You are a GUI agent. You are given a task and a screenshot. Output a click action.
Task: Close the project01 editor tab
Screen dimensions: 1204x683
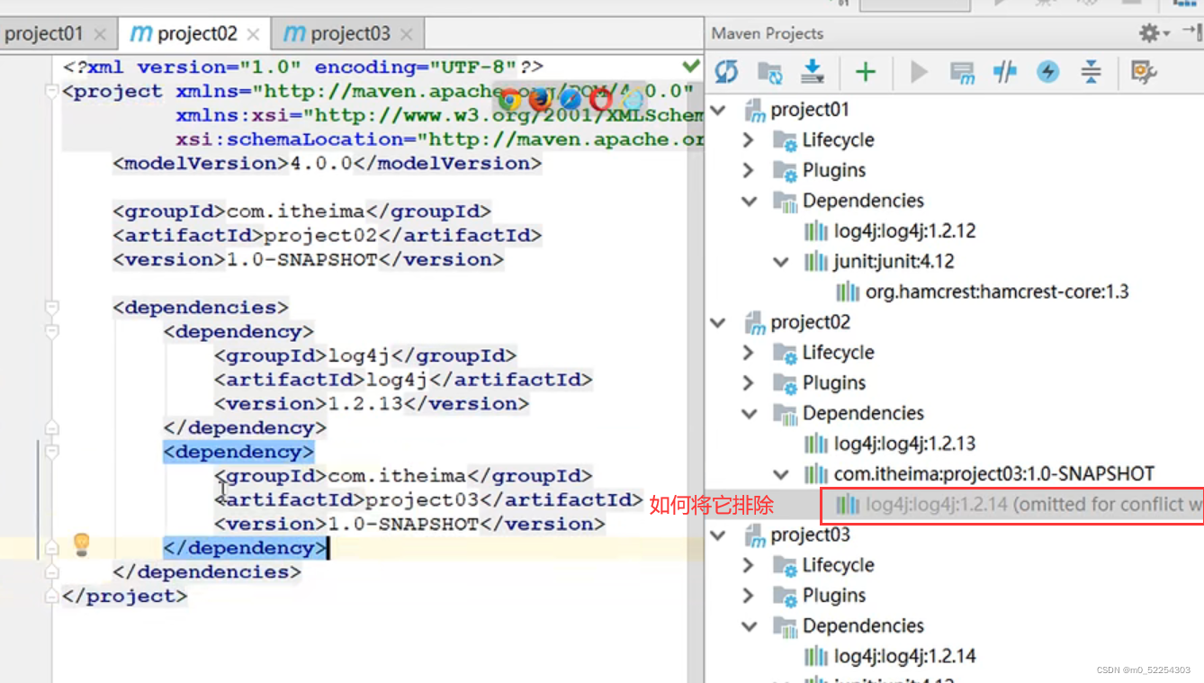pyautogui.click(x=100, y=35)
